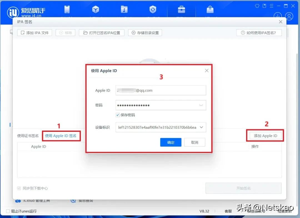Click the Start Signing button
Viewport: 300px width, 218px height.
(243, 188)
